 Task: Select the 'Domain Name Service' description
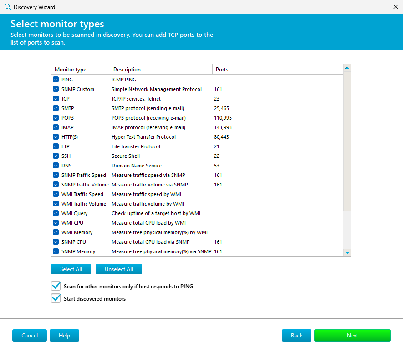click(137, 166)
